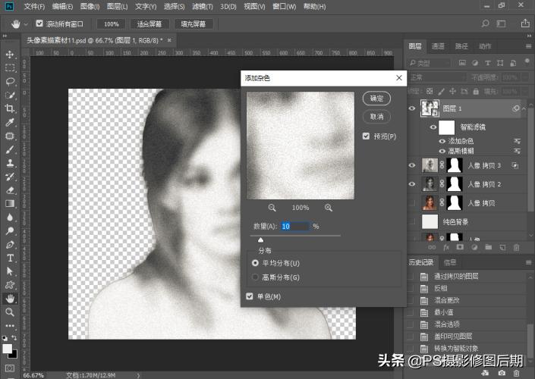Select Uniform distribution (平均分布) radio
Viewport: 535px width, 379px height.
255,263
